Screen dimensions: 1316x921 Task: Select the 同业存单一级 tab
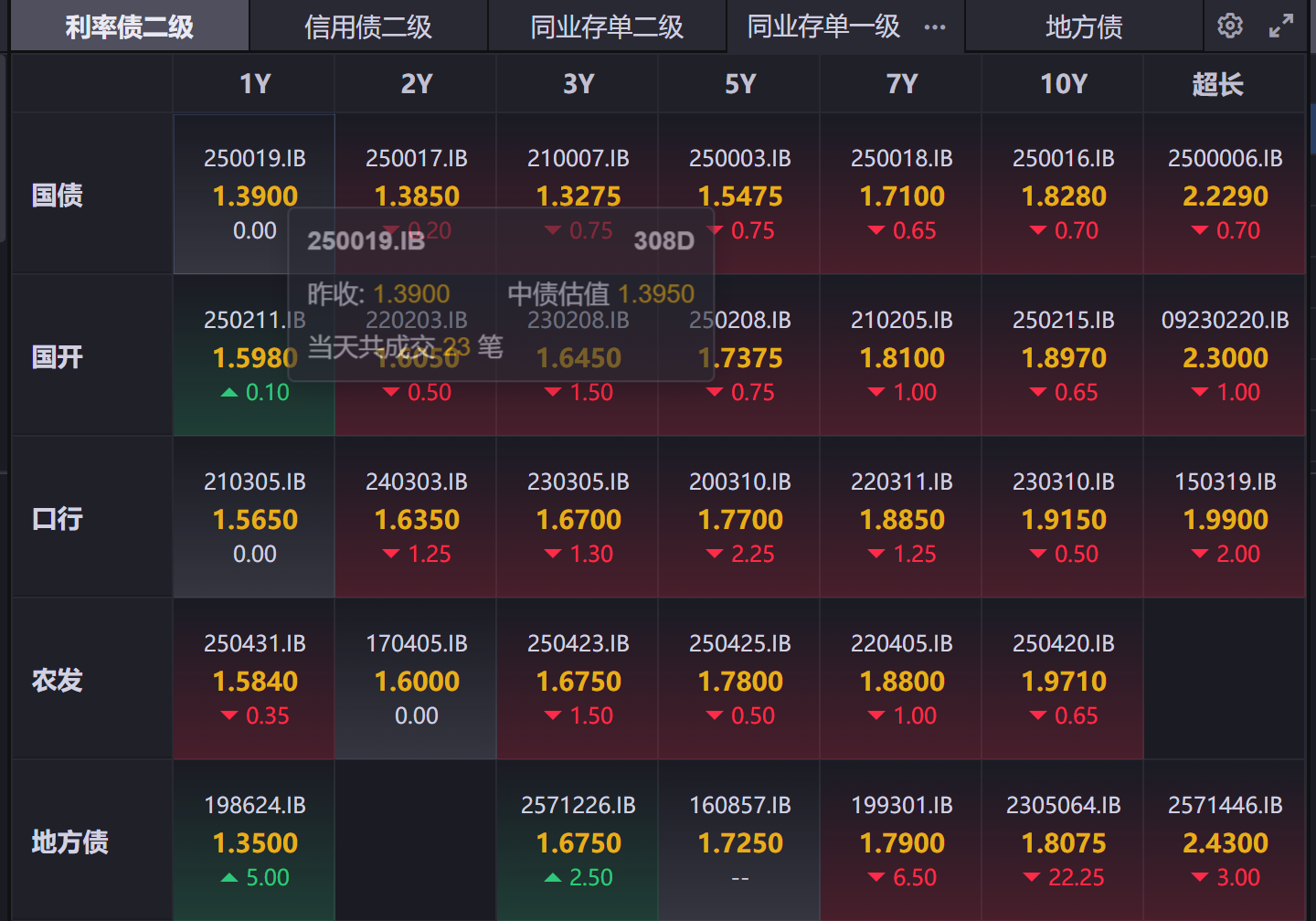(x=823, y=27)
